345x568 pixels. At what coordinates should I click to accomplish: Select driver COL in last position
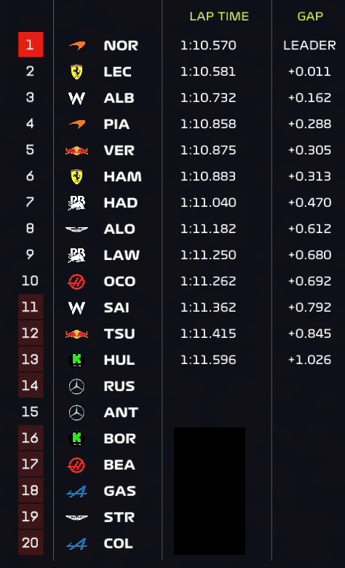[x=119, y=543]
